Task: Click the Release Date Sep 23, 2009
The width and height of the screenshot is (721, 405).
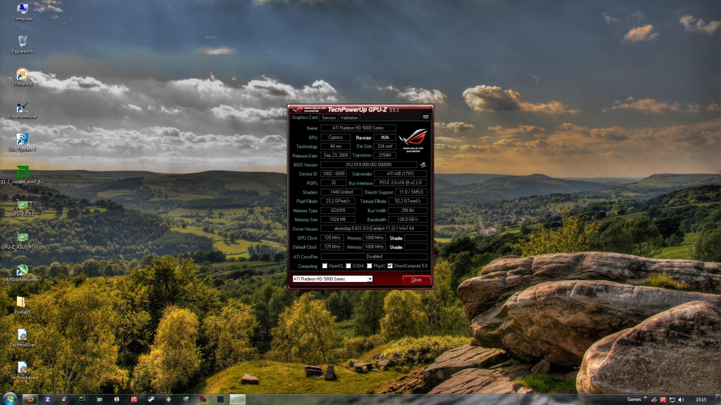Action: pyautogui.click(x=336, y=155)
